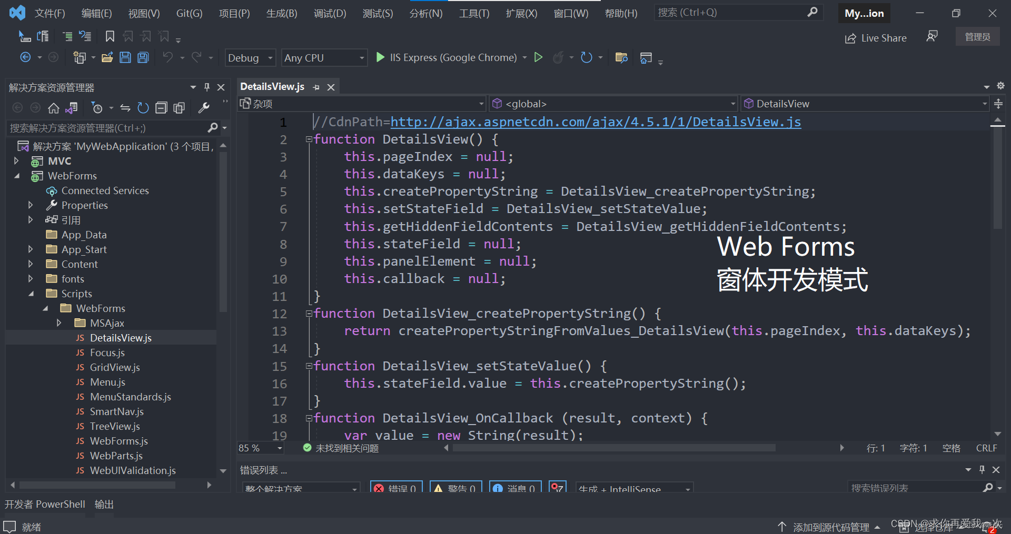
Task: Toggle auto-hide pin of Solution Explorer
Action: (x=207, y=87)
